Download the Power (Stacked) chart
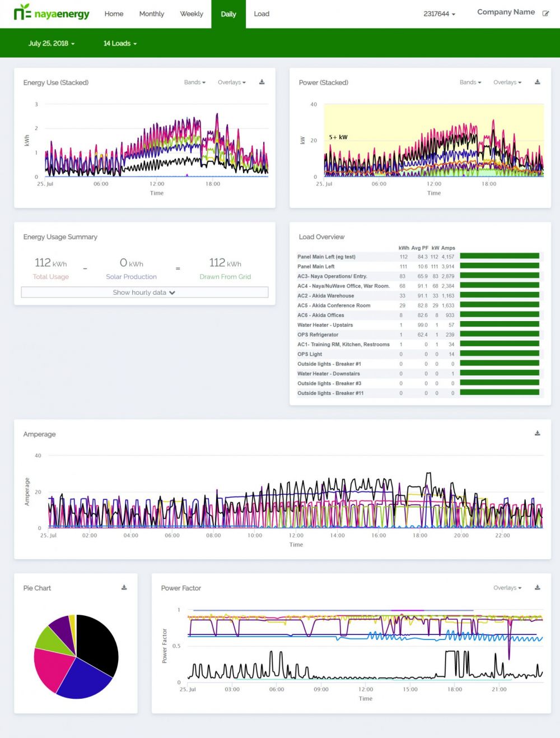 pos(536,82)
